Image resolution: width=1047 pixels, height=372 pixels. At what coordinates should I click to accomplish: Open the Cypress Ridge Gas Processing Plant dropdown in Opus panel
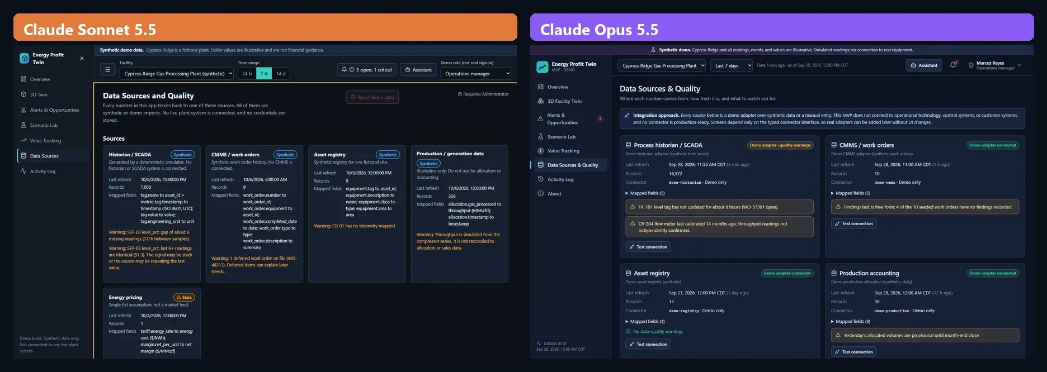click(x=662, y=65)
